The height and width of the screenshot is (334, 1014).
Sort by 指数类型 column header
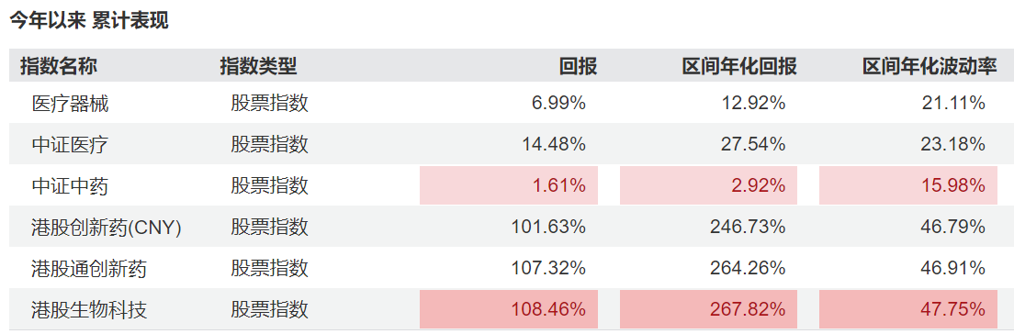click(x=258, y=66)
